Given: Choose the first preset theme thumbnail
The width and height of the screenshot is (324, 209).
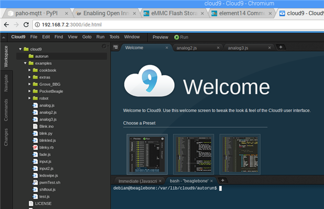Looking at the screenshot, I should point(147,154).
